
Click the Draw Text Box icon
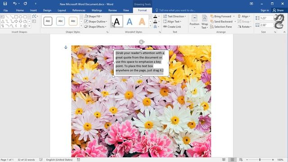[x=34, y=22]
